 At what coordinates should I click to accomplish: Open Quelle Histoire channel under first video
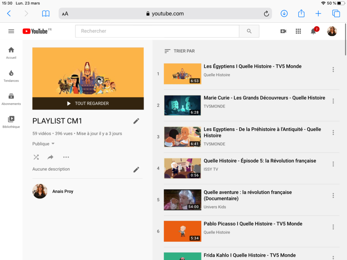(217, 75)
